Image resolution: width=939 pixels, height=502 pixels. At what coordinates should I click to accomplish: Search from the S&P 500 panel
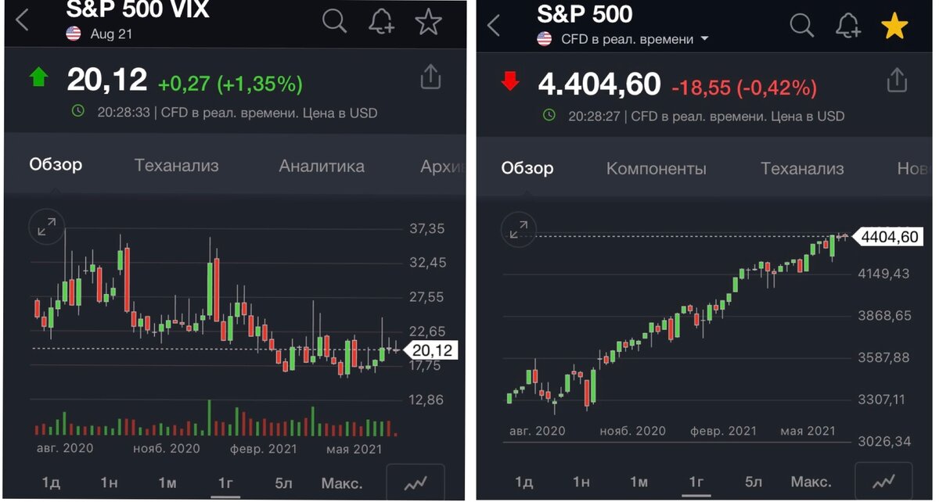click(802, 26)
